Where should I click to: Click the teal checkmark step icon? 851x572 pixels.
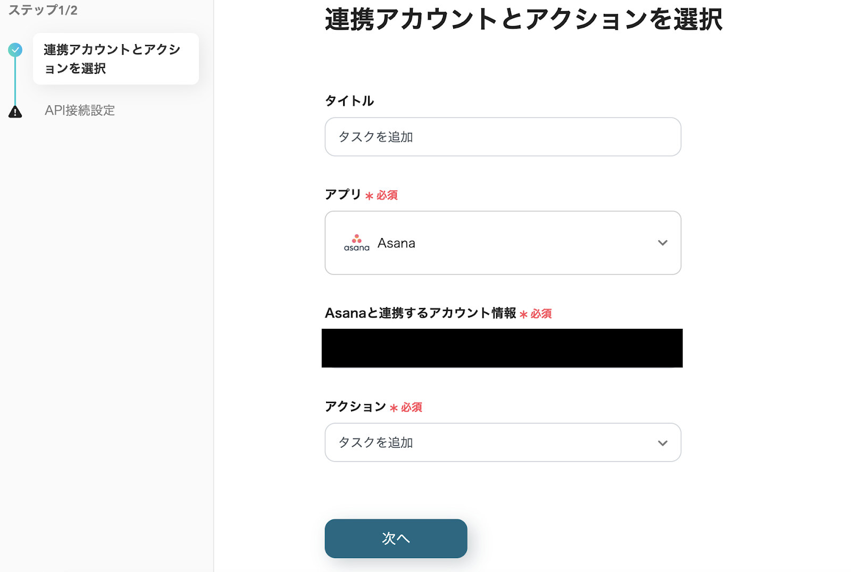15,50
